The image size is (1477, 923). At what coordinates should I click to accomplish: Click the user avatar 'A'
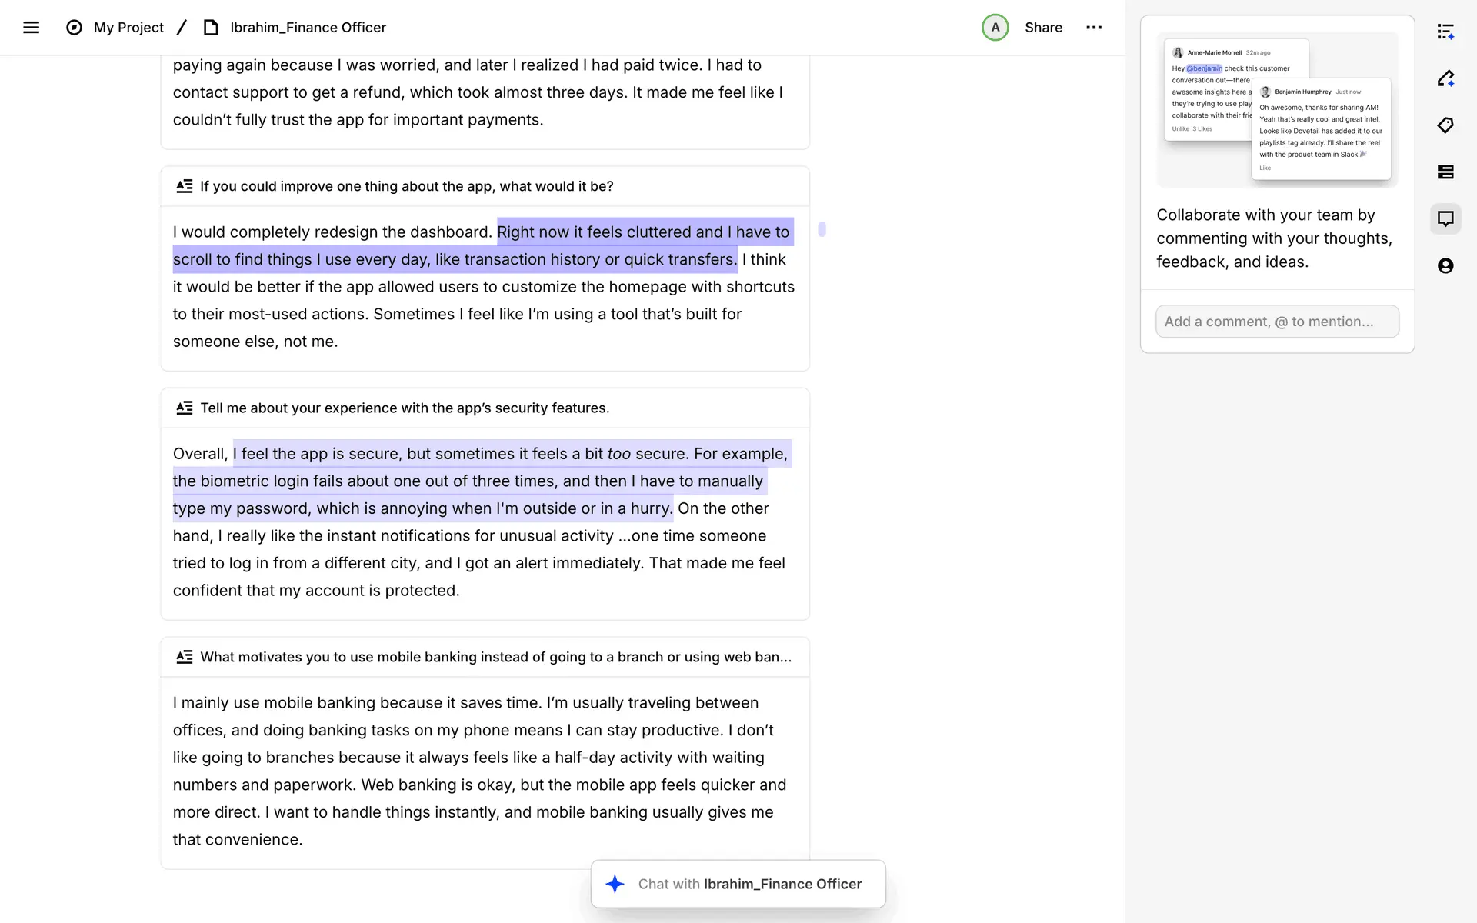click(995, 28)
